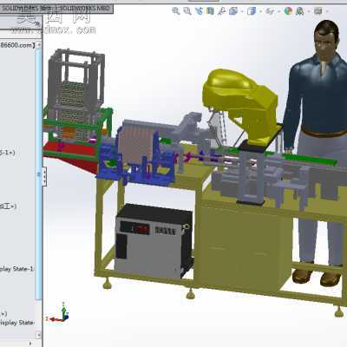Open the View Orientation icon

tap(233, 11)
